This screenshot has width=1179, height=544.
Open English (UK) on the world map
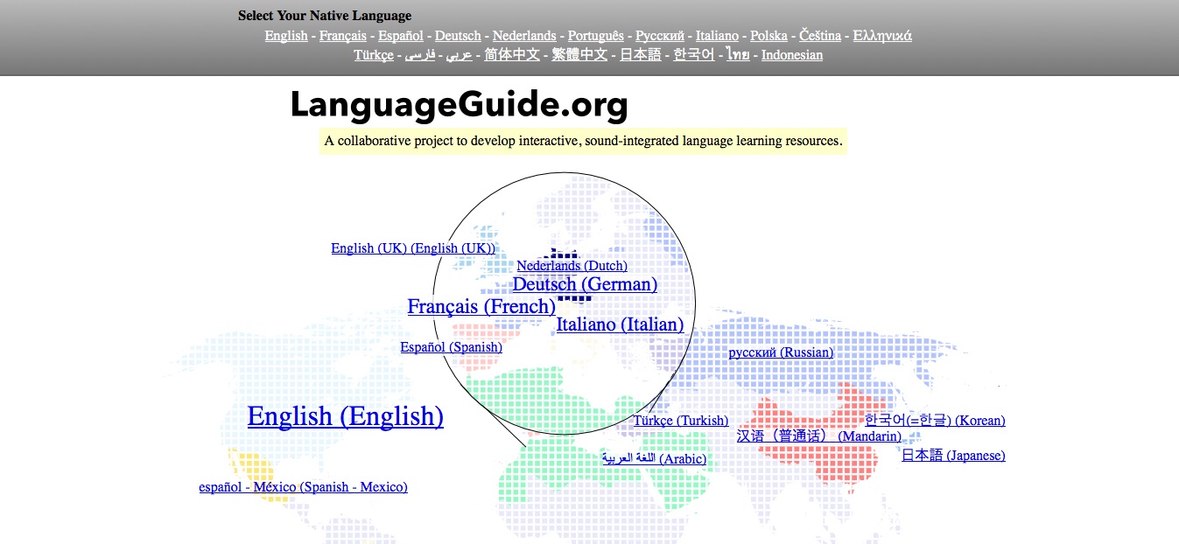click(x=414, y=248)
